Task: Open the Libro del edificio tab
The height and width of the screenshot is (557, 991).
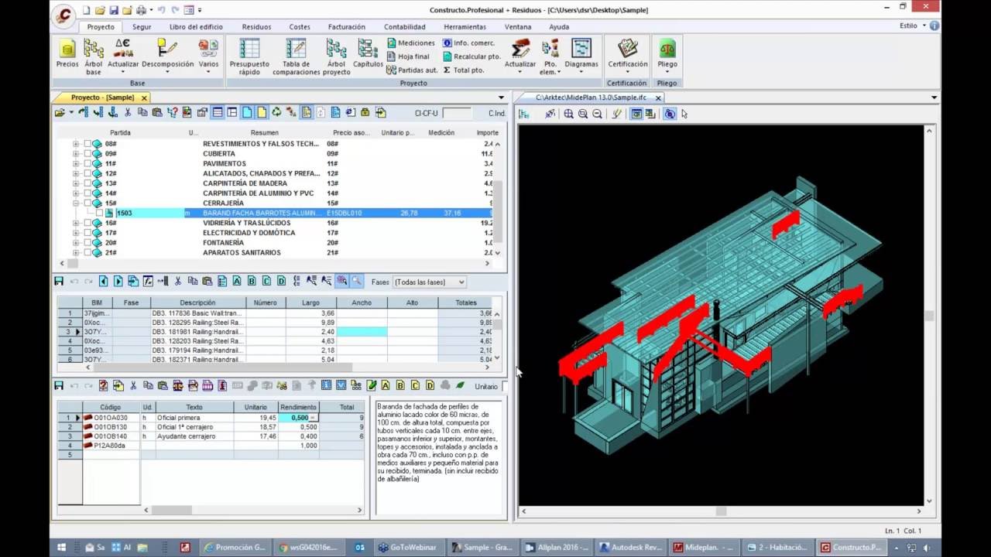Action: [x=196, y=26]
